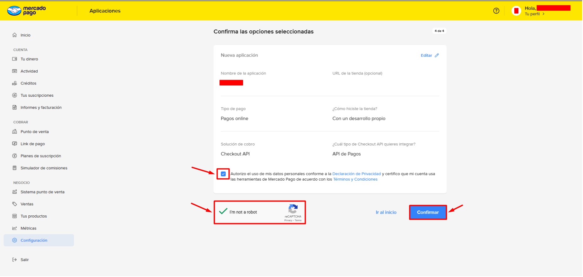The width and height of the screenshot is (583, 277).
Task: Expand the Tu perfil chevron
Action: point(543,14)
